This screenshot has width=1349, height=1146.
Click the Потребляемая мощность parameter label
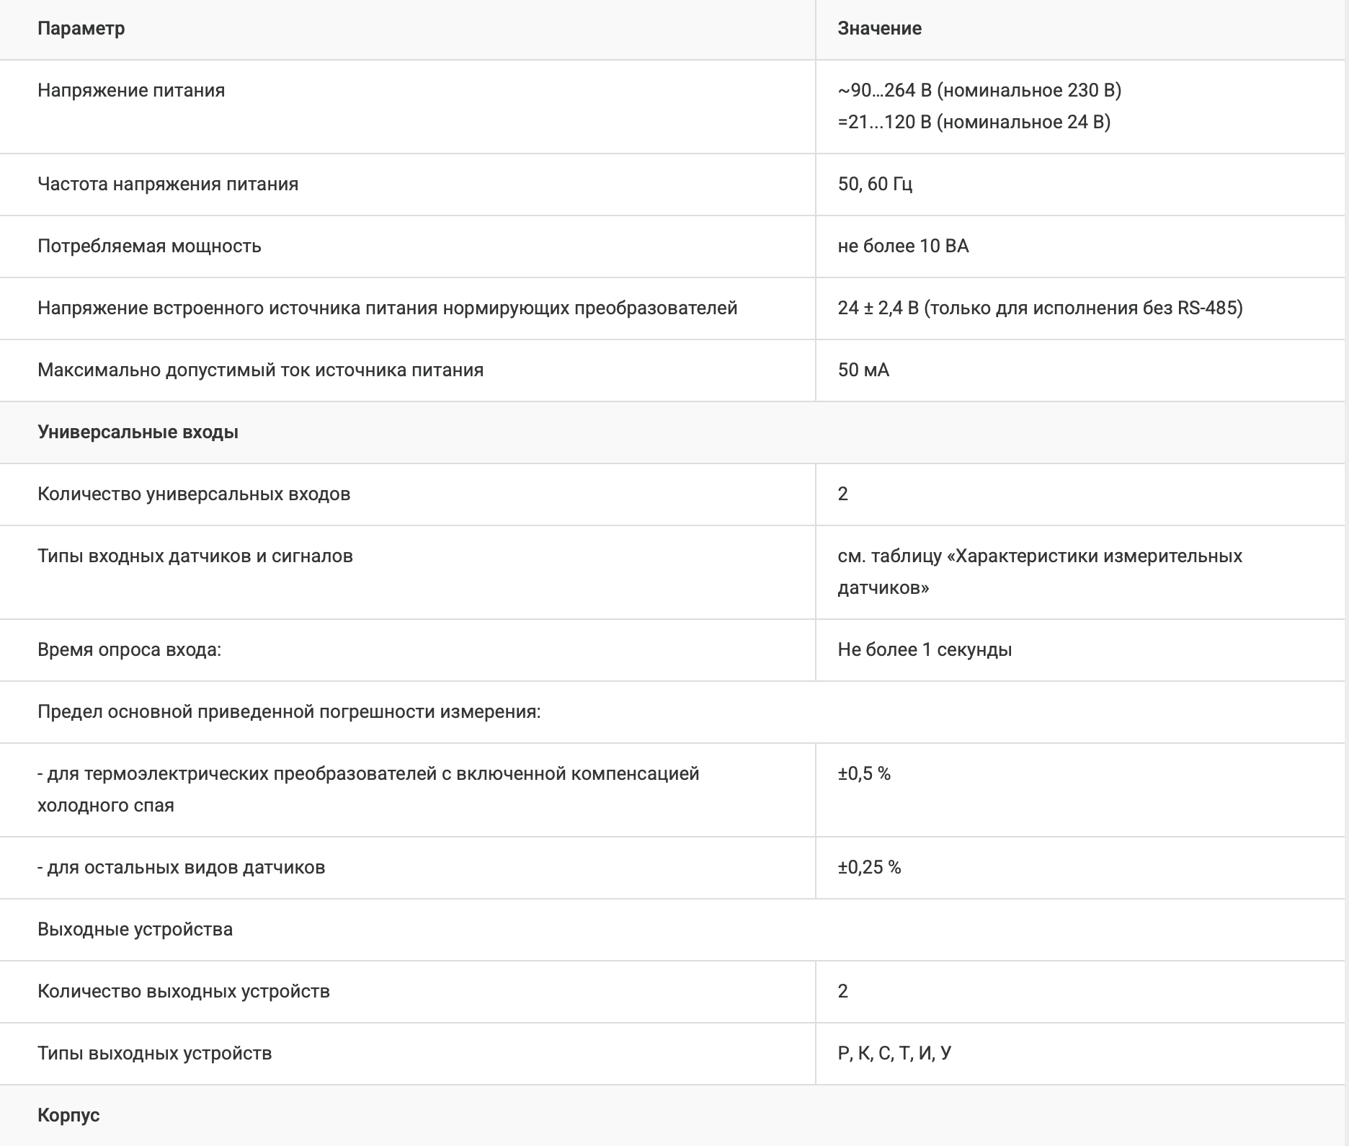(149, 246)
